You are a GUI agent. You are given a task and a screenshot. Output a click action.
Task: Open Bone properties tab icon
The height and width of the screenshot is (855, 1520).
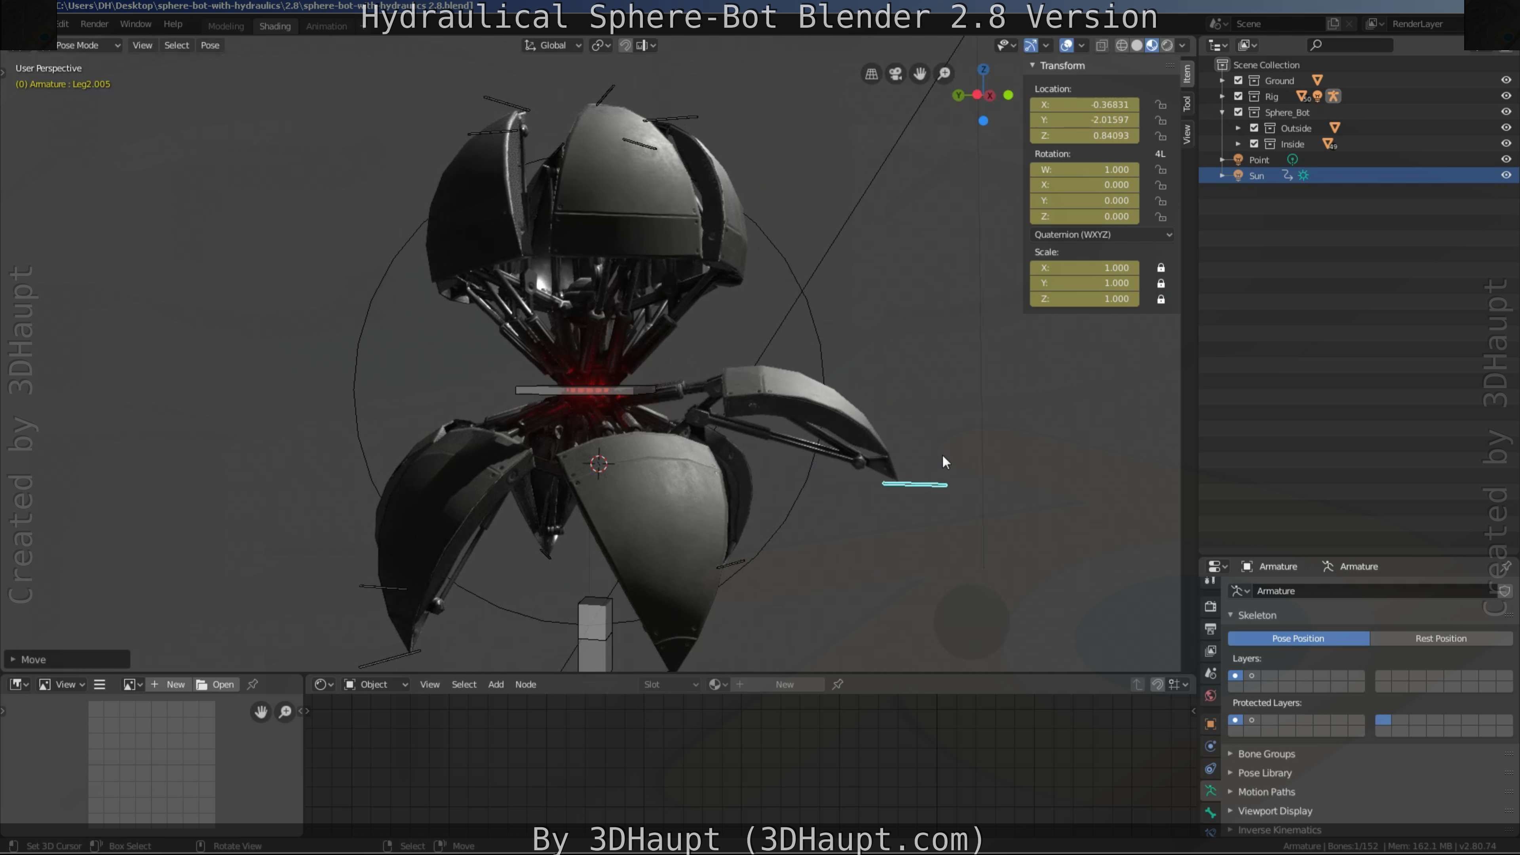tap(1210, 813)
